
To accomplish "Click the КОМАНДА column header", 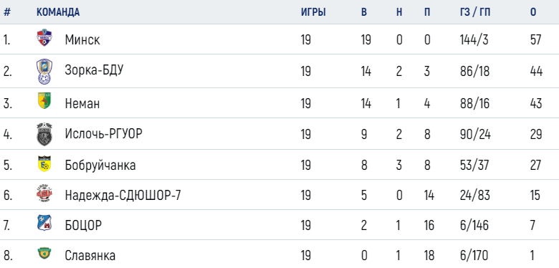I will coord(58,12).
